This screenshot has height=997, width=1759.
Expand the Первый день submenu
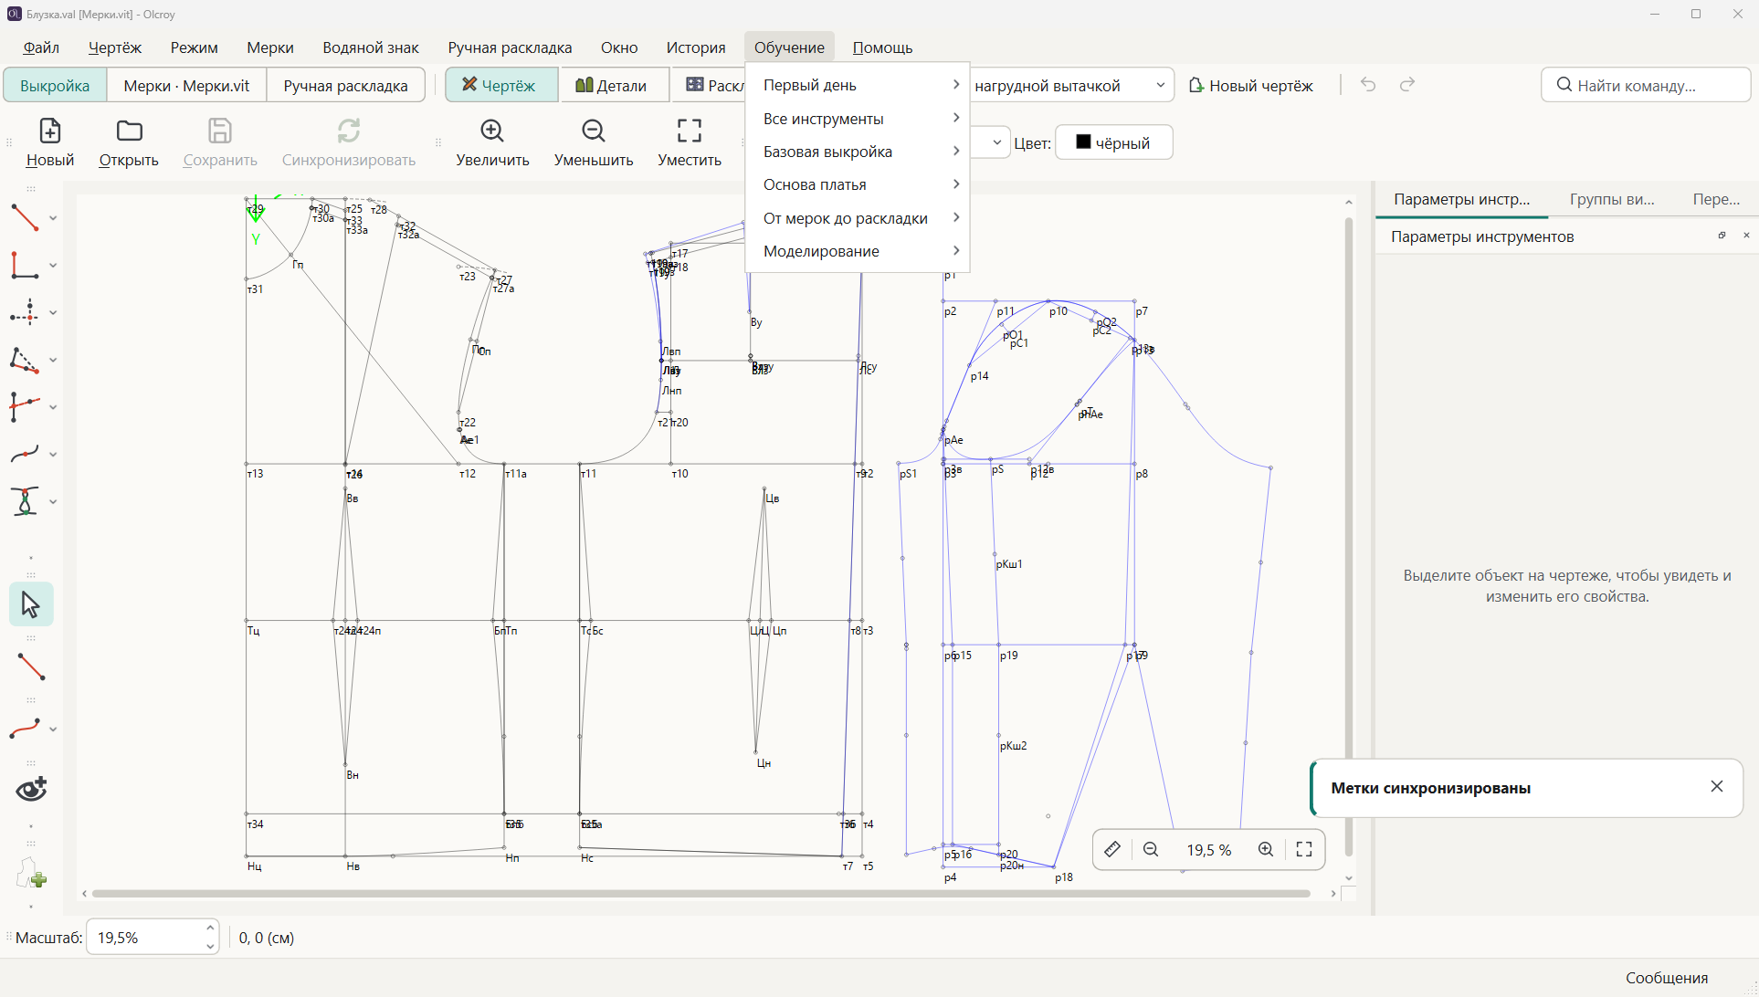tap(857, 85)
